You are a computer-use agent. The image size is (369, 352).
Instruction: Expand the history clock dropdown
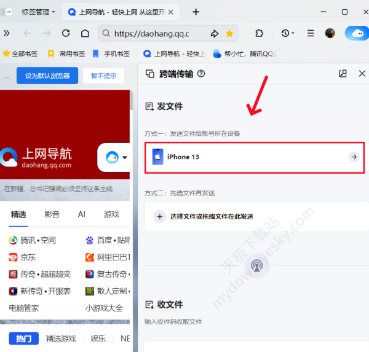pyautogui.click(x=287, y=33)
